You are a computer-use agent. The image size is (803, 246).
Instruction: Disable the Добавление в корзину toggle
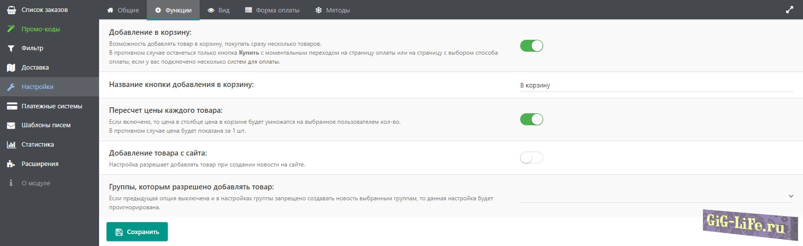pos(531,46)
